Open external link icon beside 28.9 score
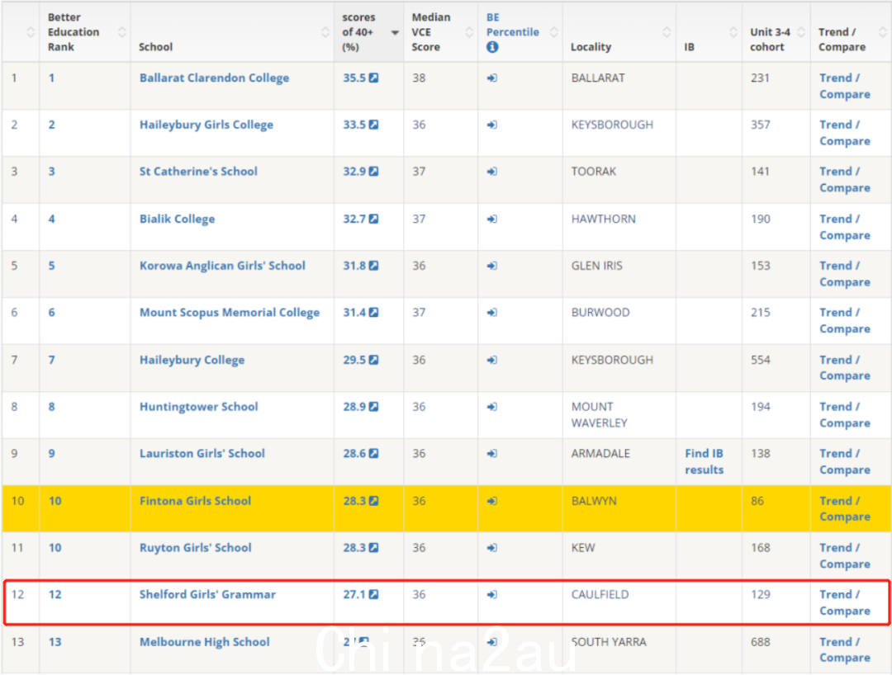892x675 pixels. (374, 406)
